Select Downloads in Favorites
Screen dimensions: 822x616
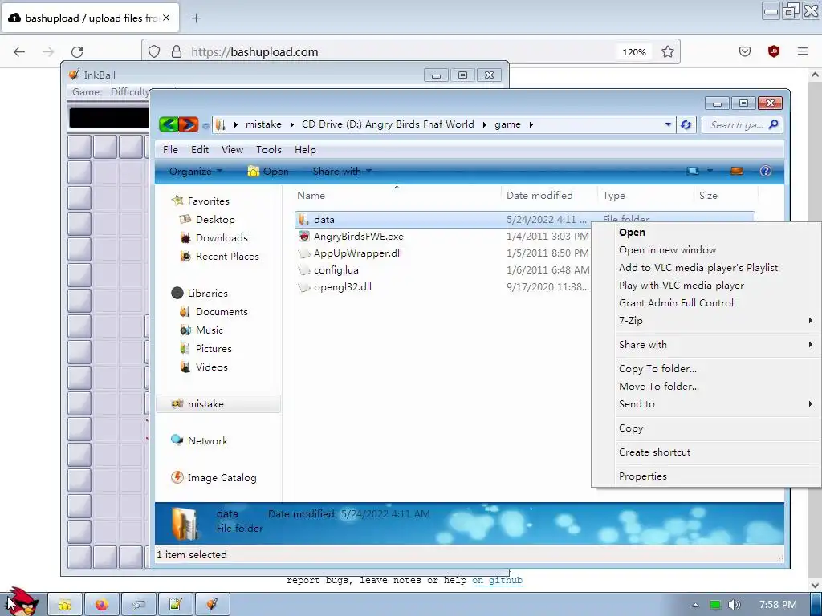pyautogui.click(x=222, y=237)
